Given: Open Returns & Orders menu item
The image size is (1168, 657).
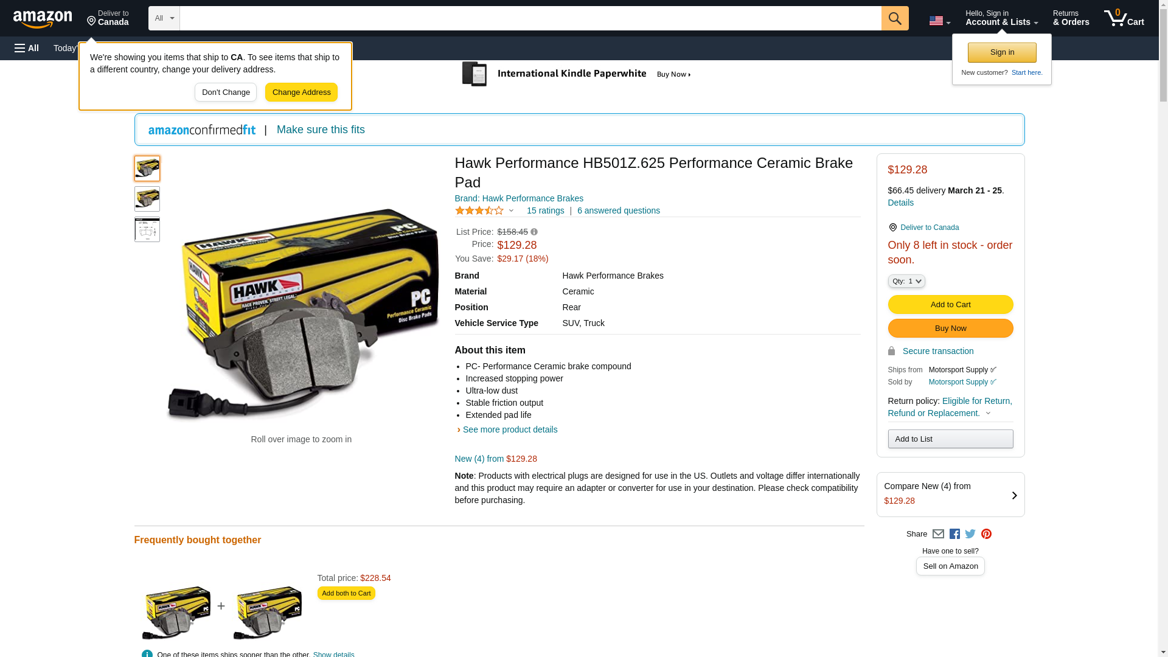Looking at the screenshot, I should (1071, 18).
